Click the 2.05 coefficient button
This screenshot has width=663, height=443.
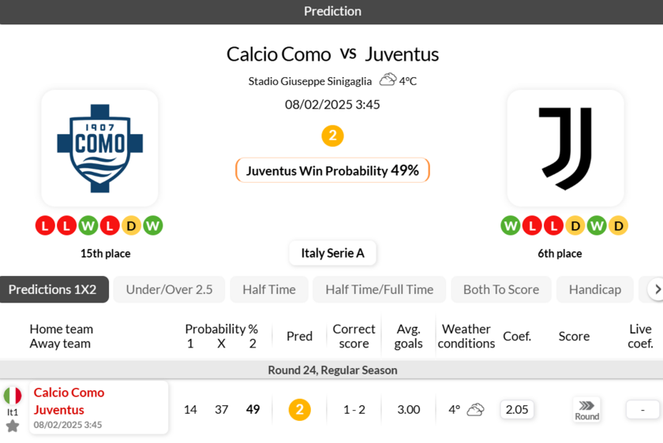[x=517, y=410]
